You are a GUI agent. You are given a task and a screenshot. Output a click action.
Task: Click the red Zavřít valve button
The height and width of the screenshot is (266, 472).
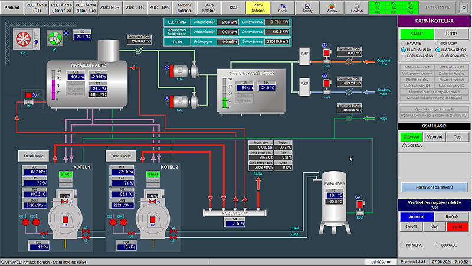click(457, 226)
